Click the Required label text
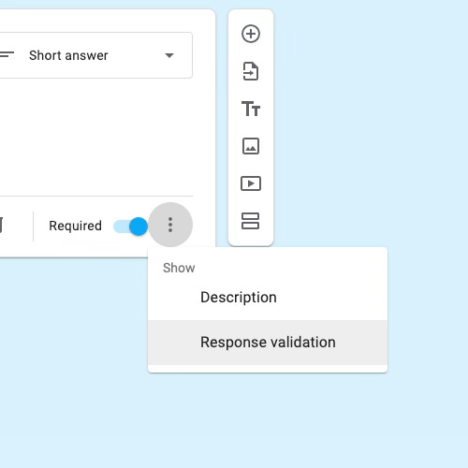Screen dimensions: 468x468 [76, 226]
